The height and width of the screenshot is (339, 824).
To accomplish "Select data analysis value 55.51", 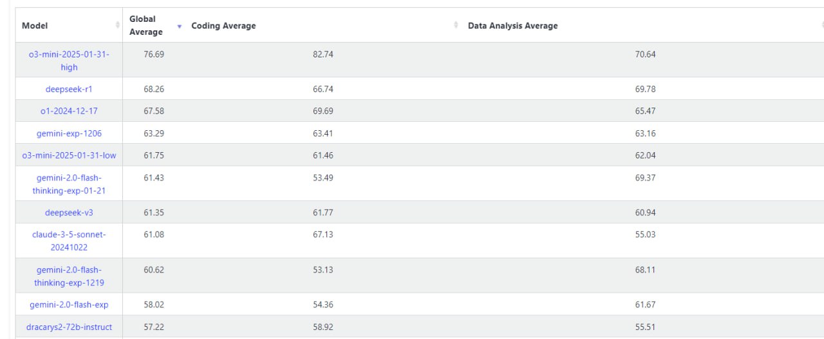I will coord(645,327).
